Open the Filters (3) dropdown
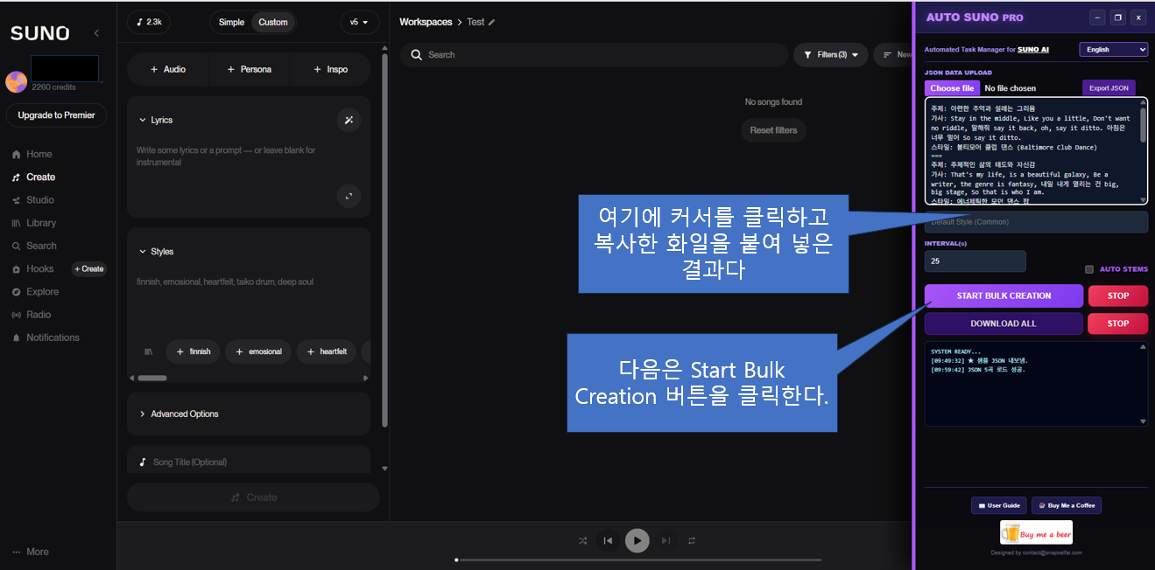Screen dimensions: 1155x570 click(830, 54)
